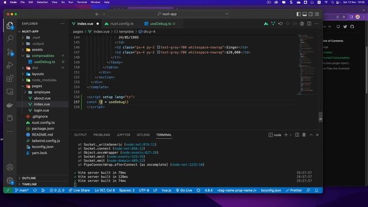Synchronize changes from the status bar
Viewport: 368px width, 207px height.
pos(35,190)
